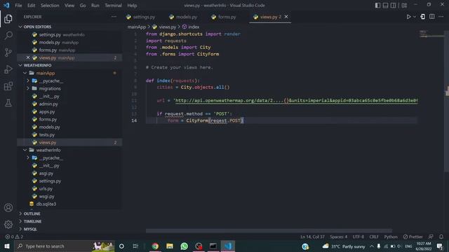Click the editor horizontal scrollbar
This screenshot has width=449, height=252.
click(x=269, y=231)
